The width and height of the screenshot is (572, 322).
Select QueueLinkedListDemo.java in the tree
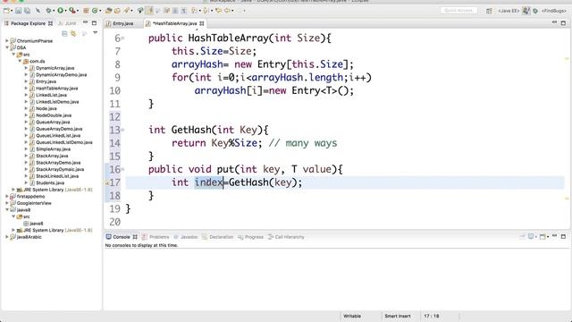63,142
